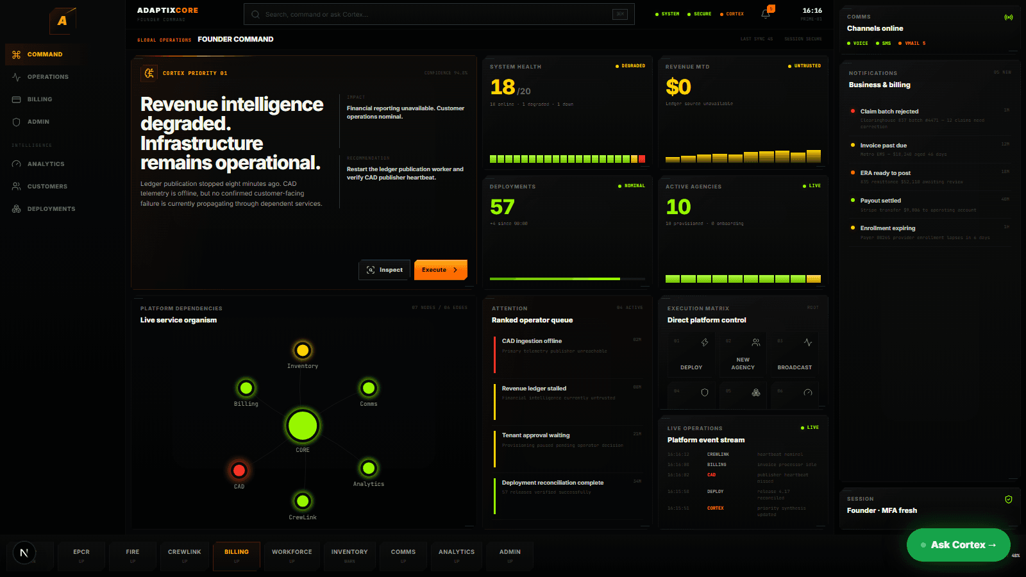Switch to CREWLINK module tab

(185, 556)
